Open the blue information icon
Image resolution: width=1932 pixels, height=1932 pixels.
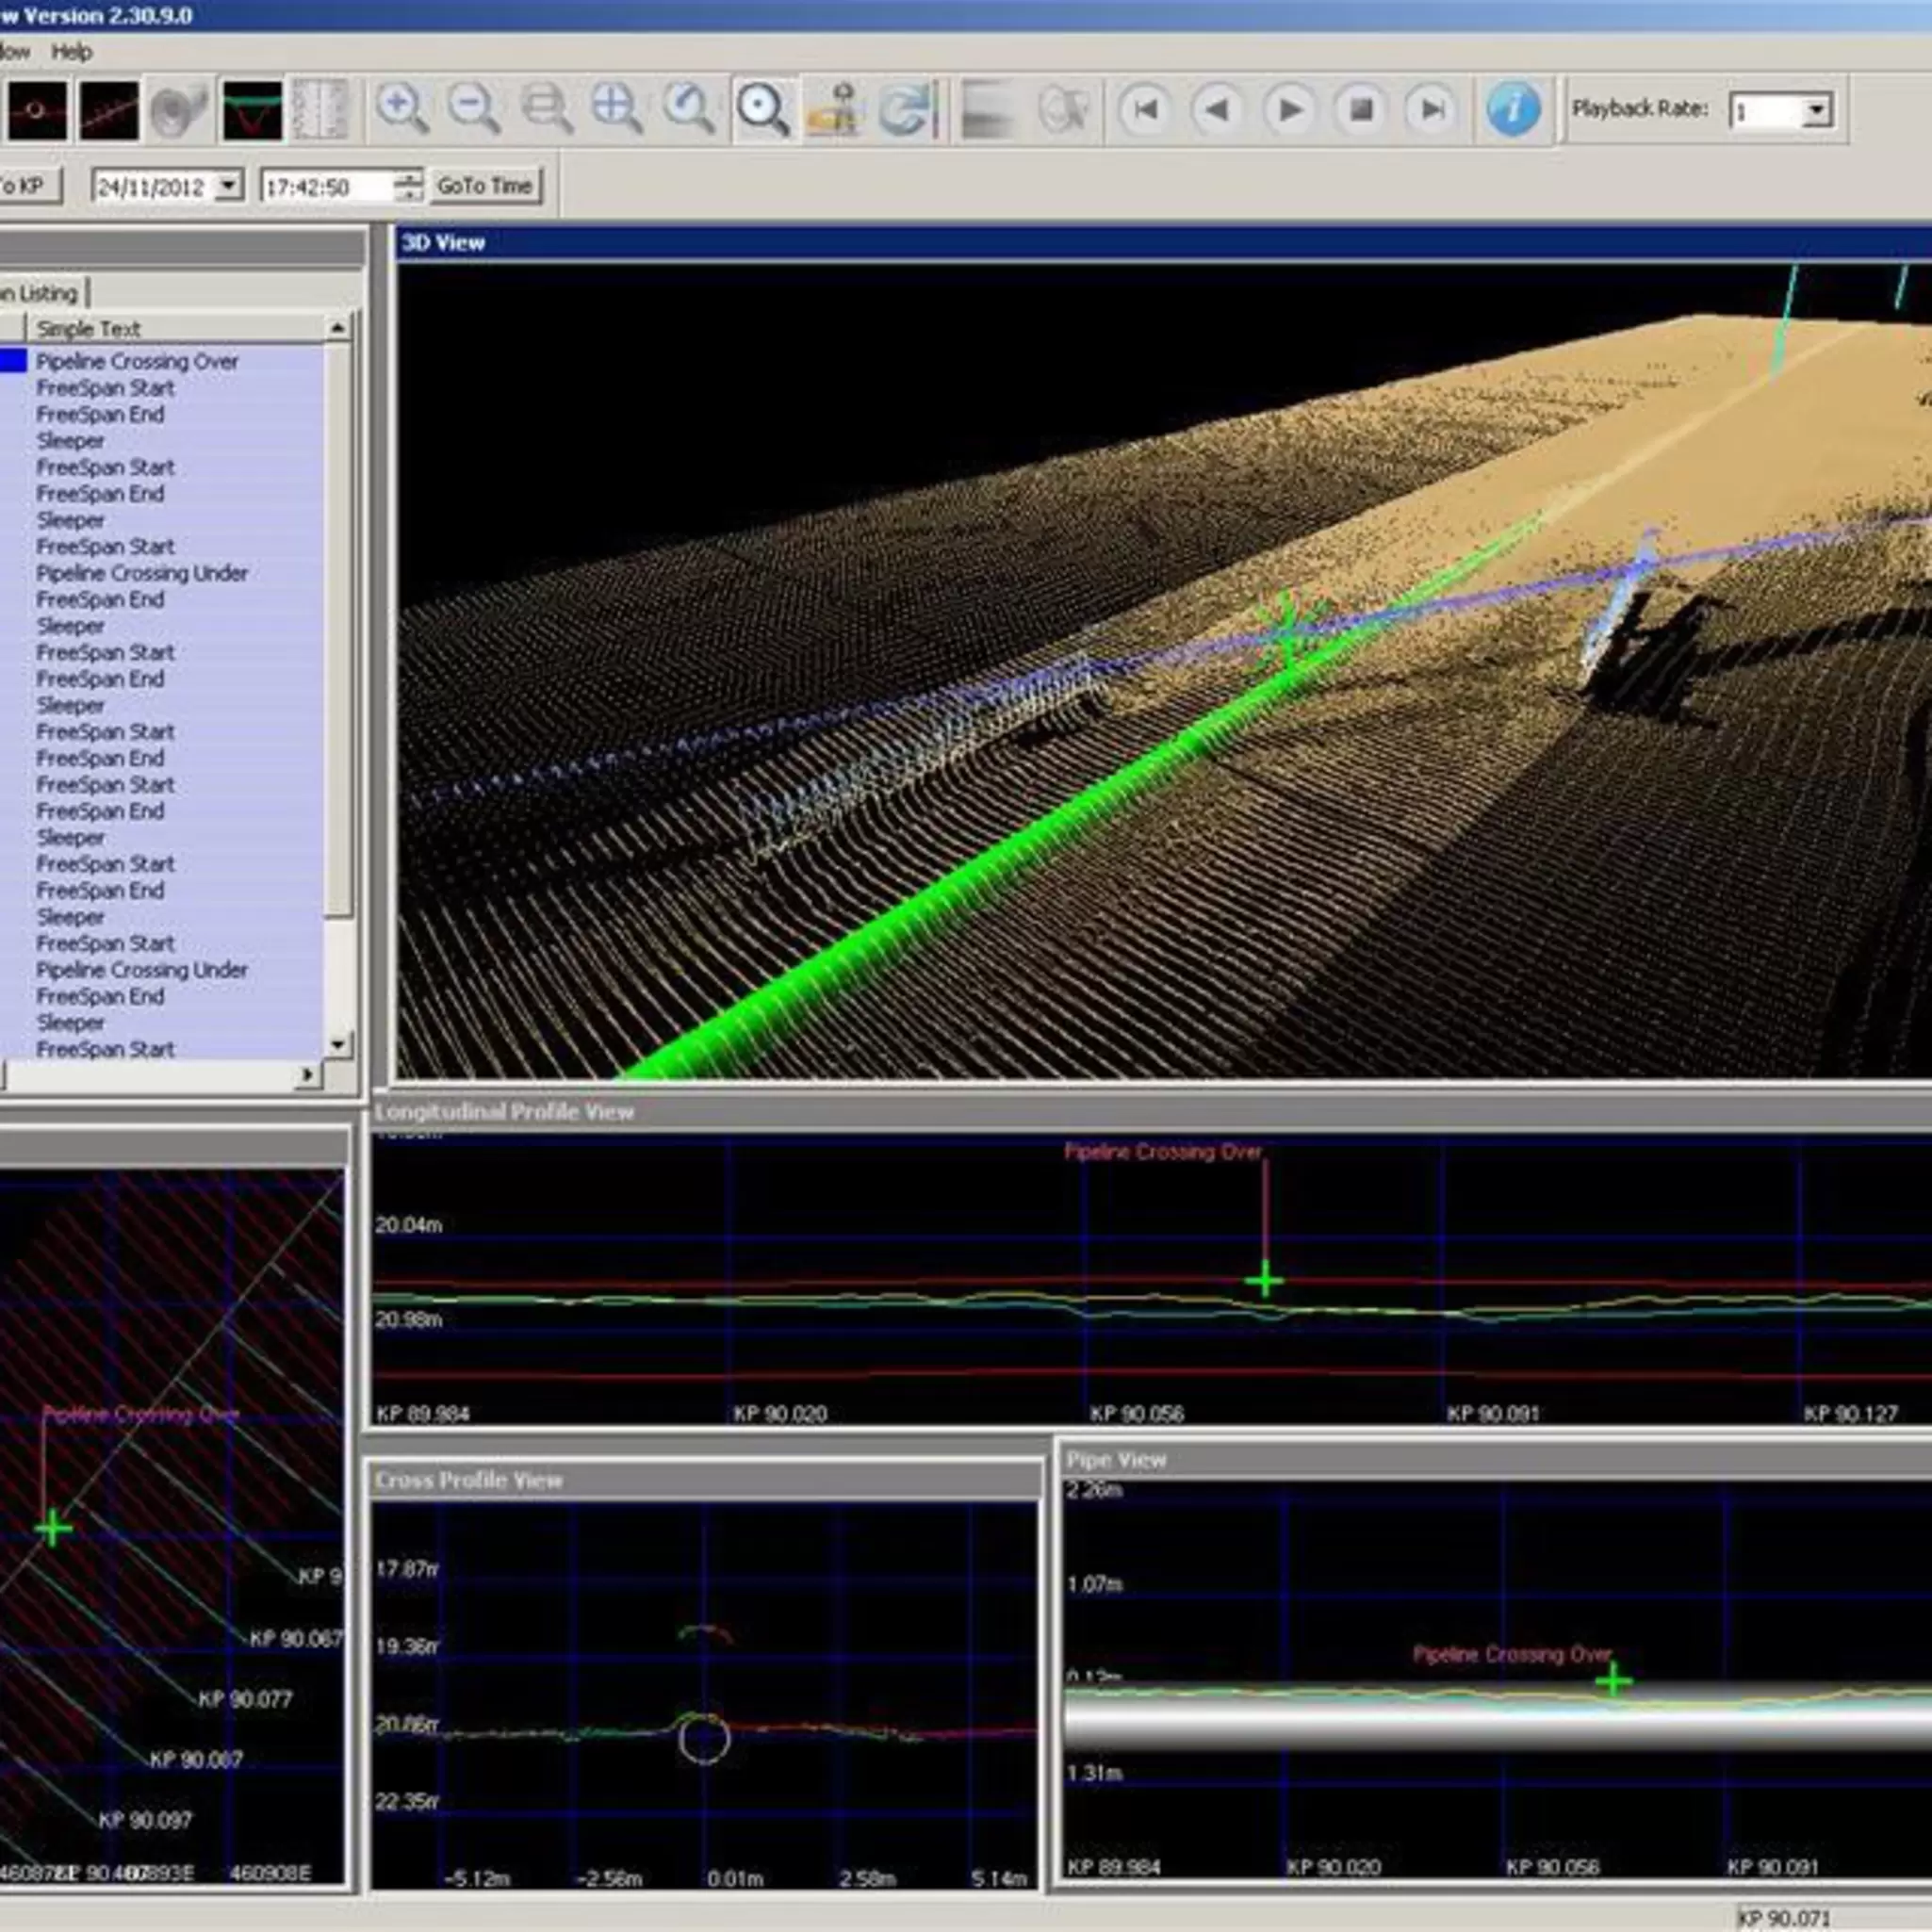tap(1513, 109)
